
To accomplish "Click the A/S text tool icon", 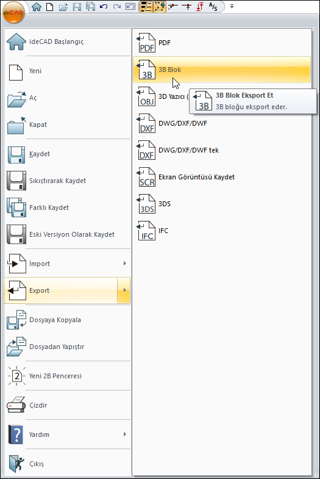I will 213,7.
